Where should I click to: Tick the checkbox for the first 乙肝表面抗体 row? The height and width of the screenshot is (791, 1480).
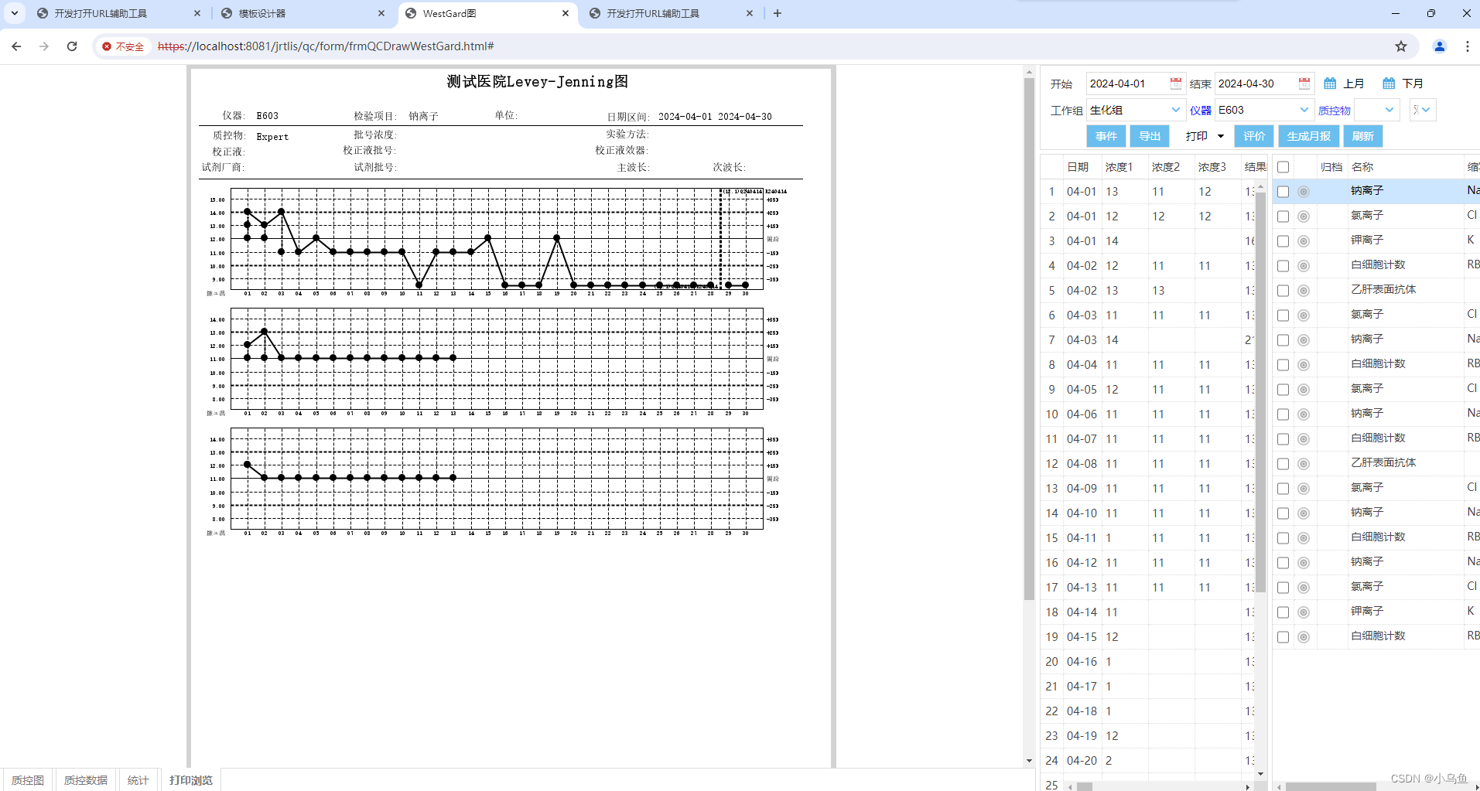(x=1283, y=291)
